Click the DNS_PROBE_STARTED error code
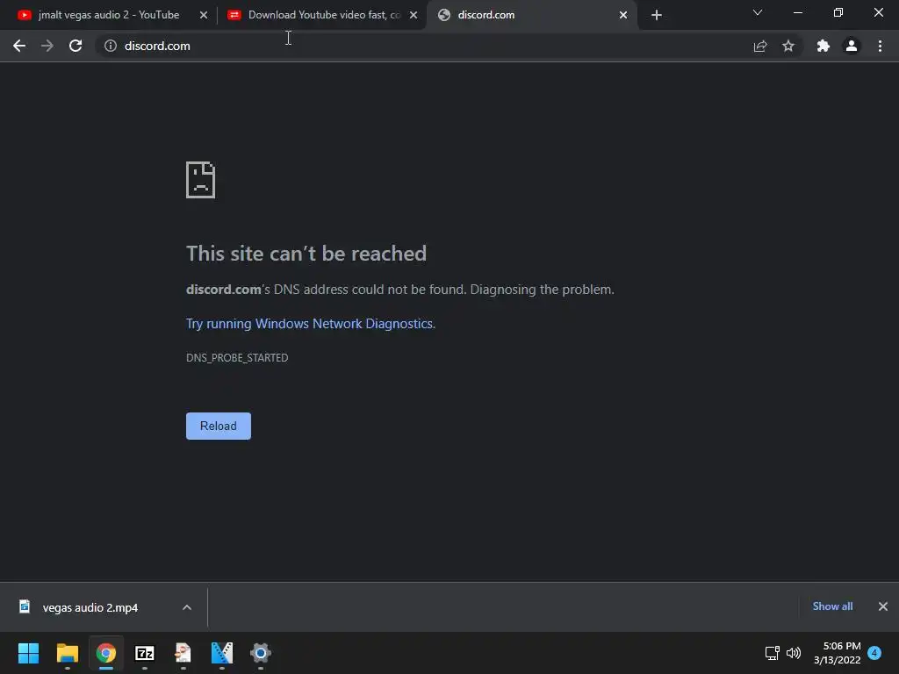Image resolution: width=899 pixels, height=674 pixels. [237, 358]
